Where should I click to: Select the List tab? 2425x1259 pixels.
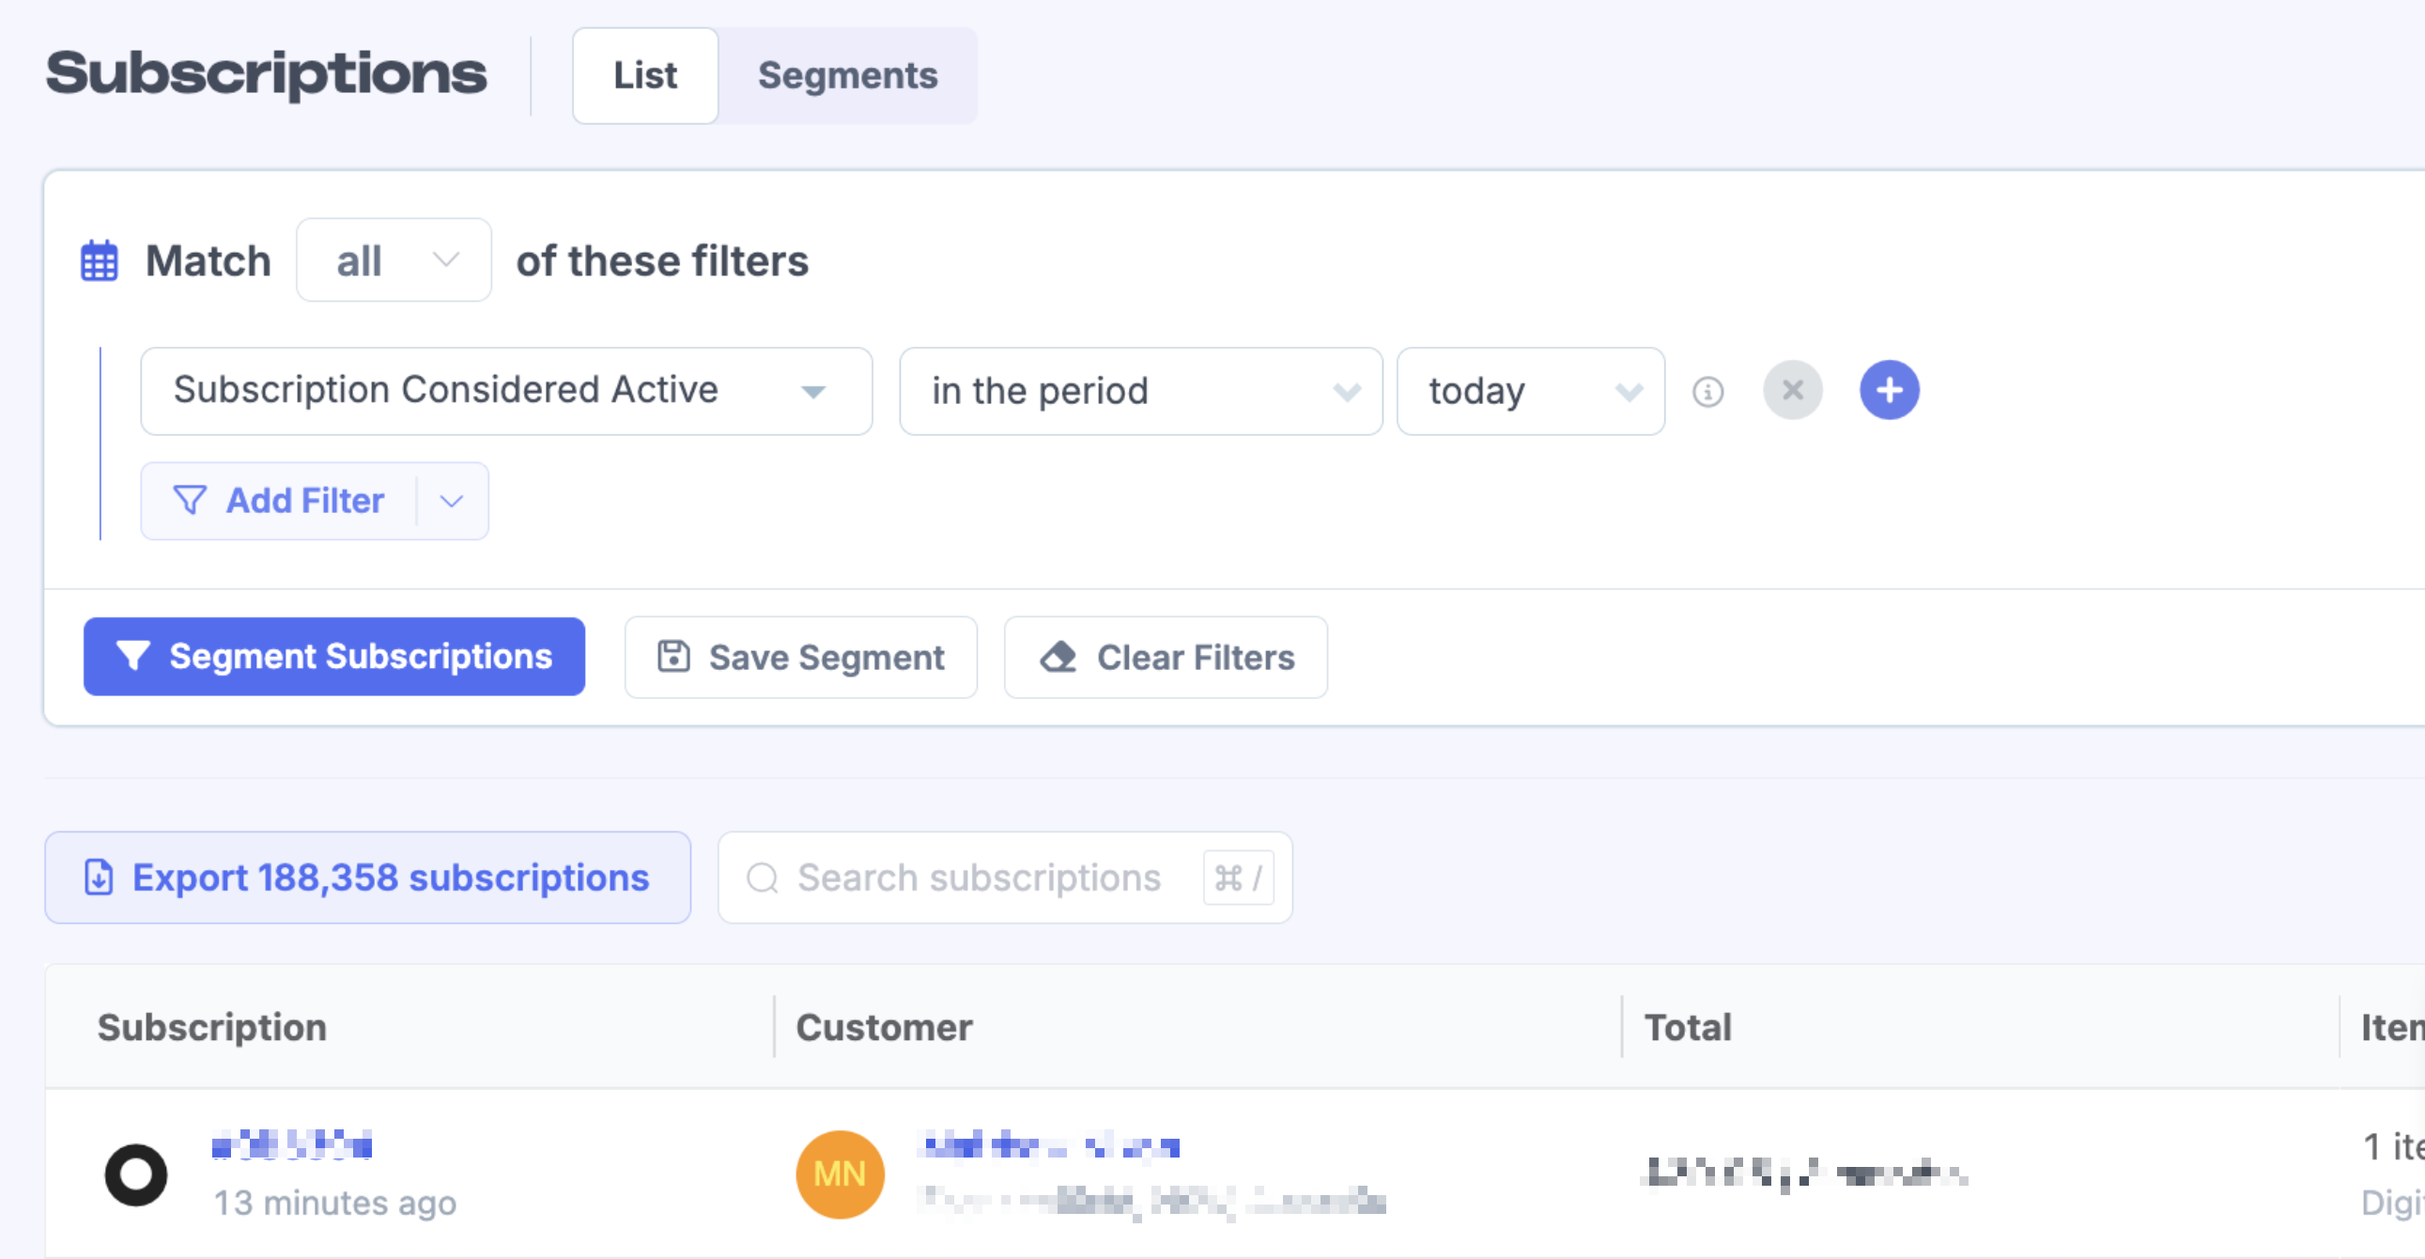646,75
